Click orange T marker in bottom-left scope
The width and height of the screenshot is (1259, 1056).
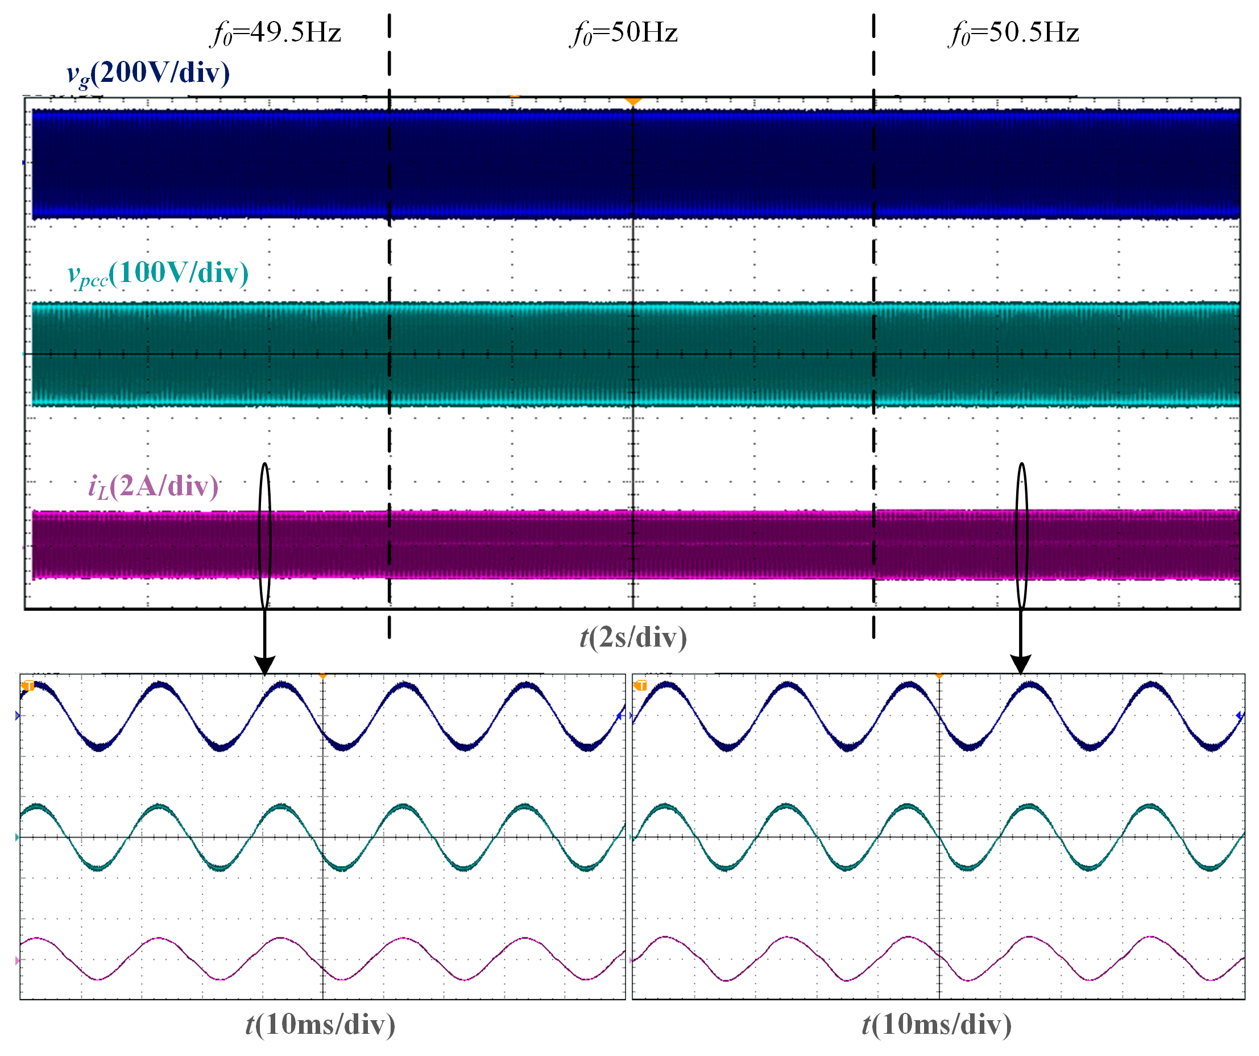tap(28, 685)
